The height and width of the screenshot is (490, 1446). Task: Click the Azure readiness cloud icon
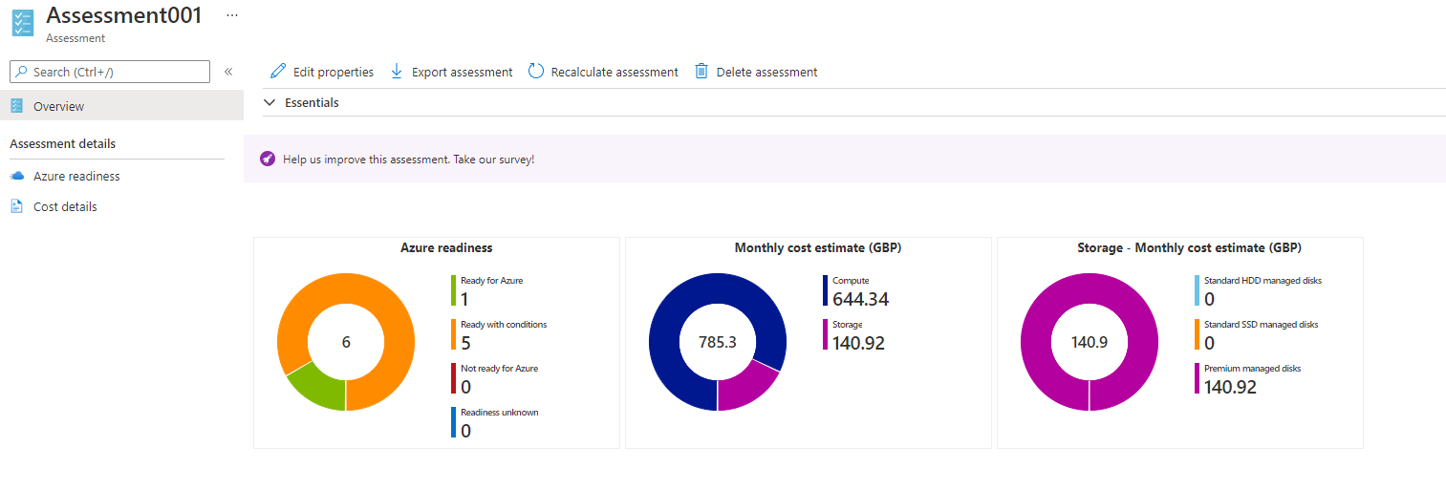16,177
